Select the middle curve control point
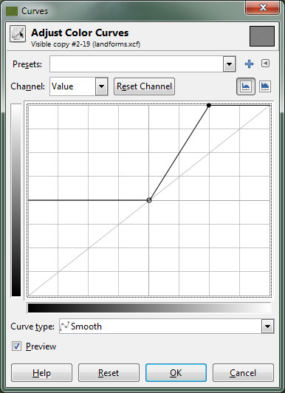 tap(149, 200)
